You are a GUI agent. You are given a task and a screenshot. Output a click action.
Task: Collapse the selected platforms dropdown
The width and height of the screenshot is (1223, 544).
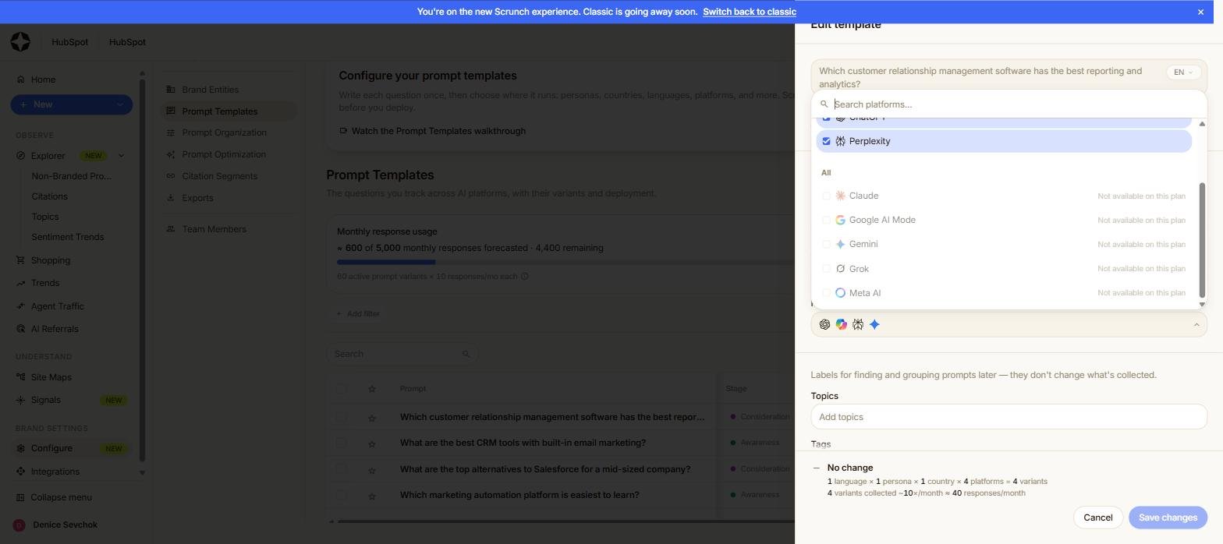[1196, 325]
